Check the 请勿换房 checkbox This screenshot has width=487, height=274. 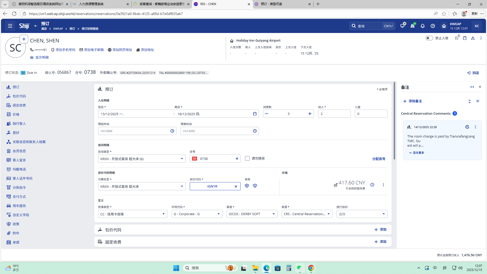247,158
